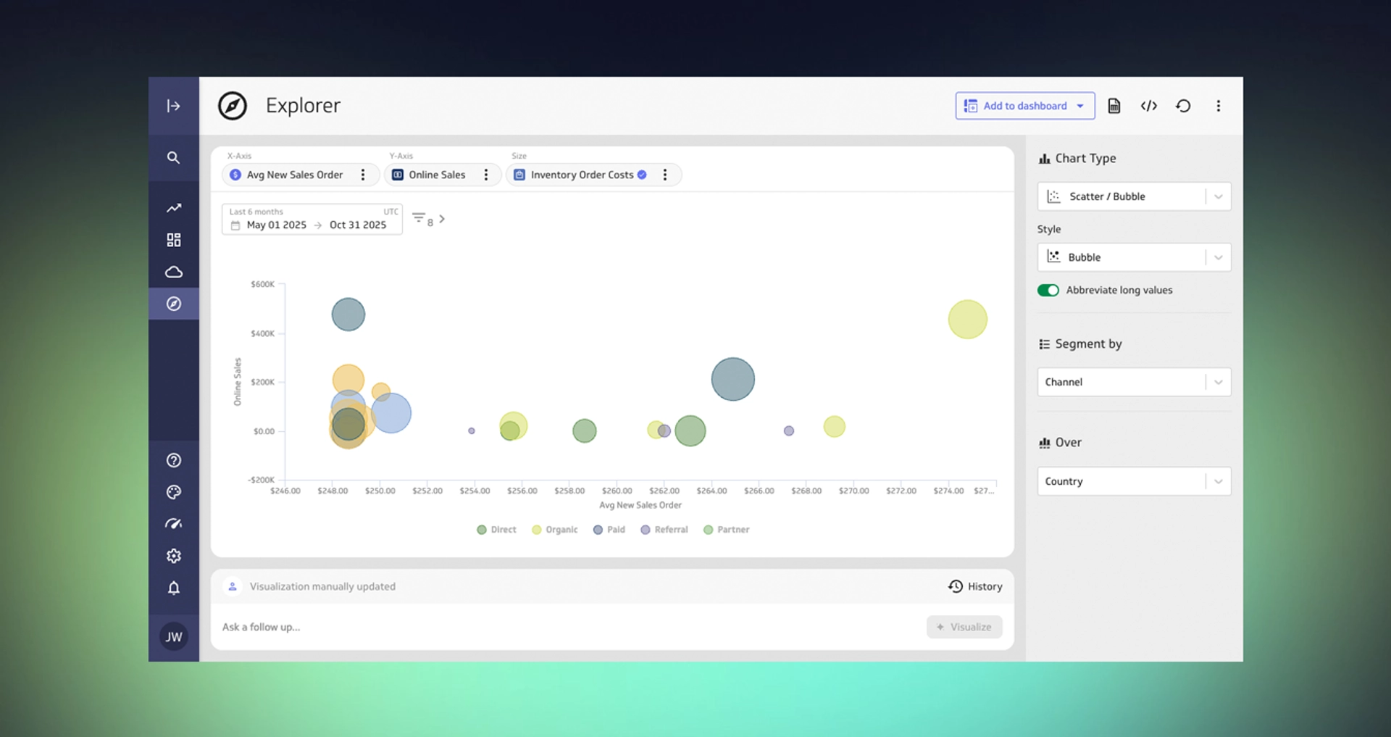Enable the Abbreviate long values toggle
1391x737 pixels.
[x=1048, y=290]
